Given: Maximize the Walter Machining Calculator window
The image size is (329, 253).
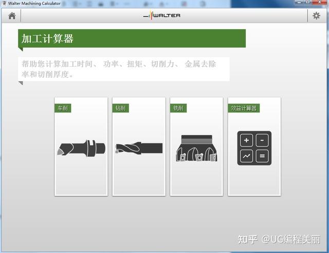Looking at the screenshot, I should 308,2.
